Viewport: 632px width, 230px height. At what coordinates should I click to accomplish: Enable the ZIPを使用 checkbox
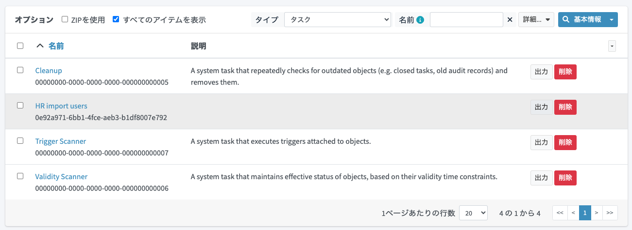[x=65, y=19]
